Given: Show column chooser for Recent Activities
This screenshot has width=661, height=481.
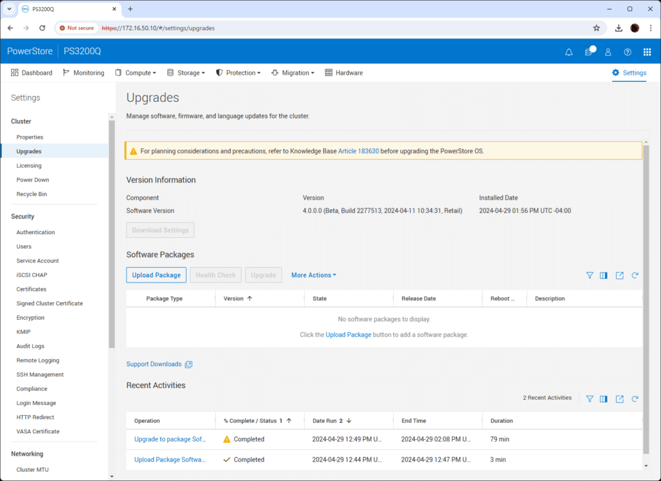Looking at the screenshot, I should tap(604, 399).
